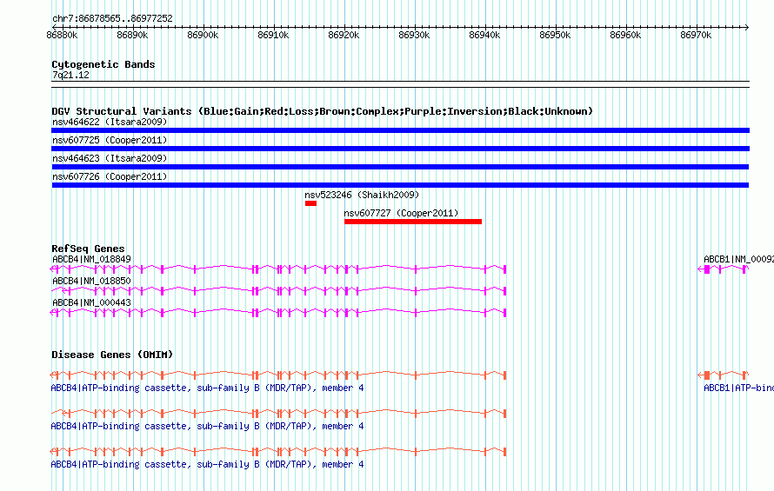Click the Disease Genes (OMIM) track title
This screenshot has width=774, height=491.
112,355
